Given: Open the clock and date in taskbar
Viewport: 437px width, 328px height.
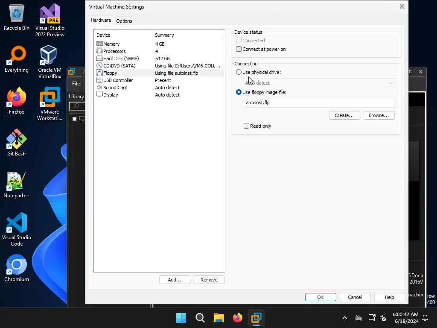Looking at the screenshot, I should click(x=406, y=318).
